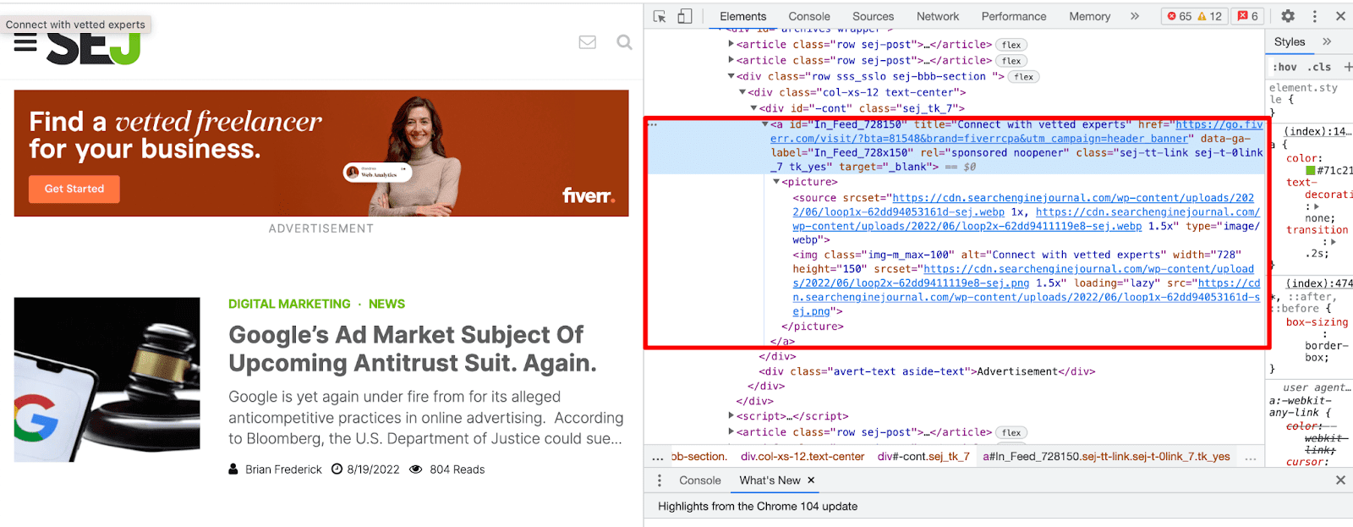
Task: Open Google's Ad Market article headline
Action: coord(413,349)
